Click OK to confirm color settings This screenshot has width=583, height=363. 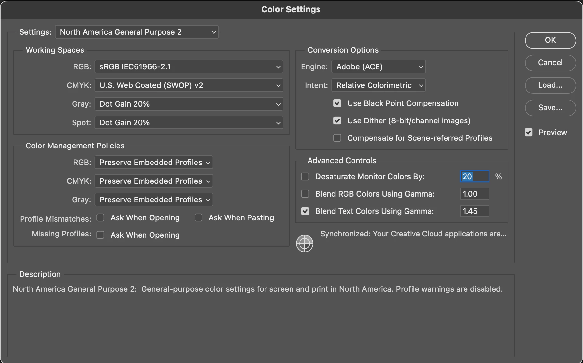pos(550,40)
